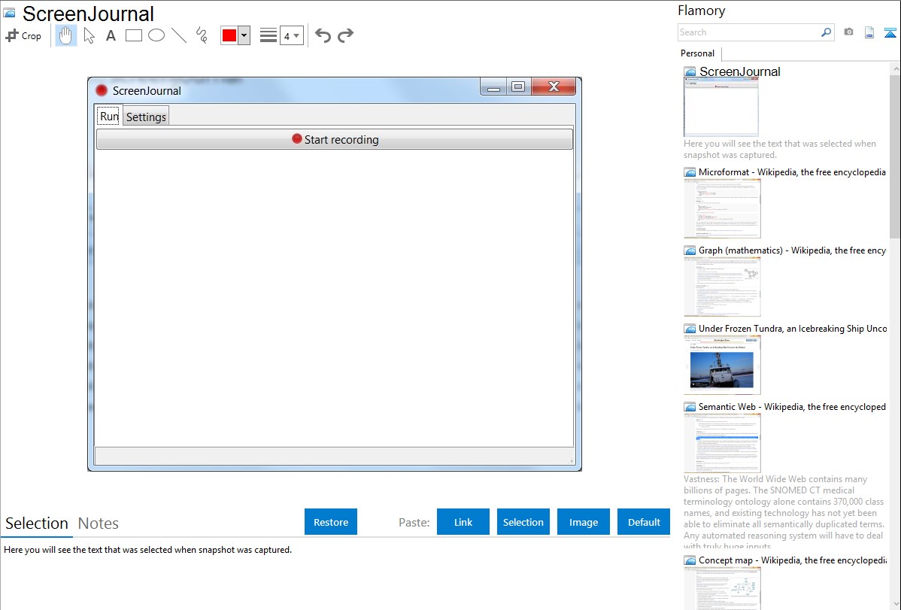
Task: Redo the last annotation
Action: point(345,35)
